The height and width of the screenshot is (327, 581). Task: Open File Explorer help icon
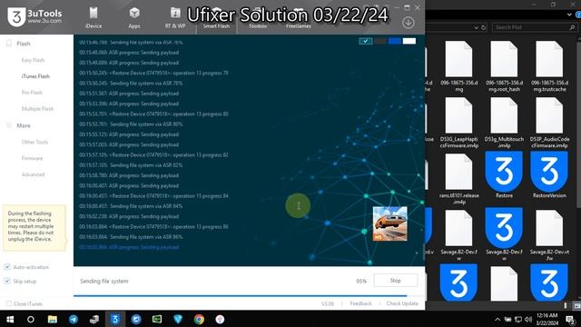pos(578,15)
